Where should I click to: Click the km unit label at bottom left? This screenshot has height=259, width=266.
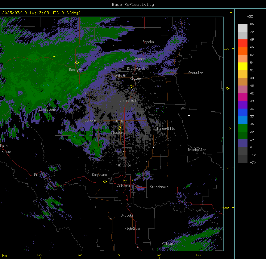[5, 255]
